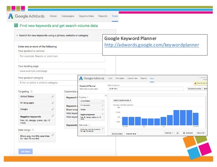Click the 'Get search volume' button
The width and height of the screenshot is (217, 167).
coord(195,89)
